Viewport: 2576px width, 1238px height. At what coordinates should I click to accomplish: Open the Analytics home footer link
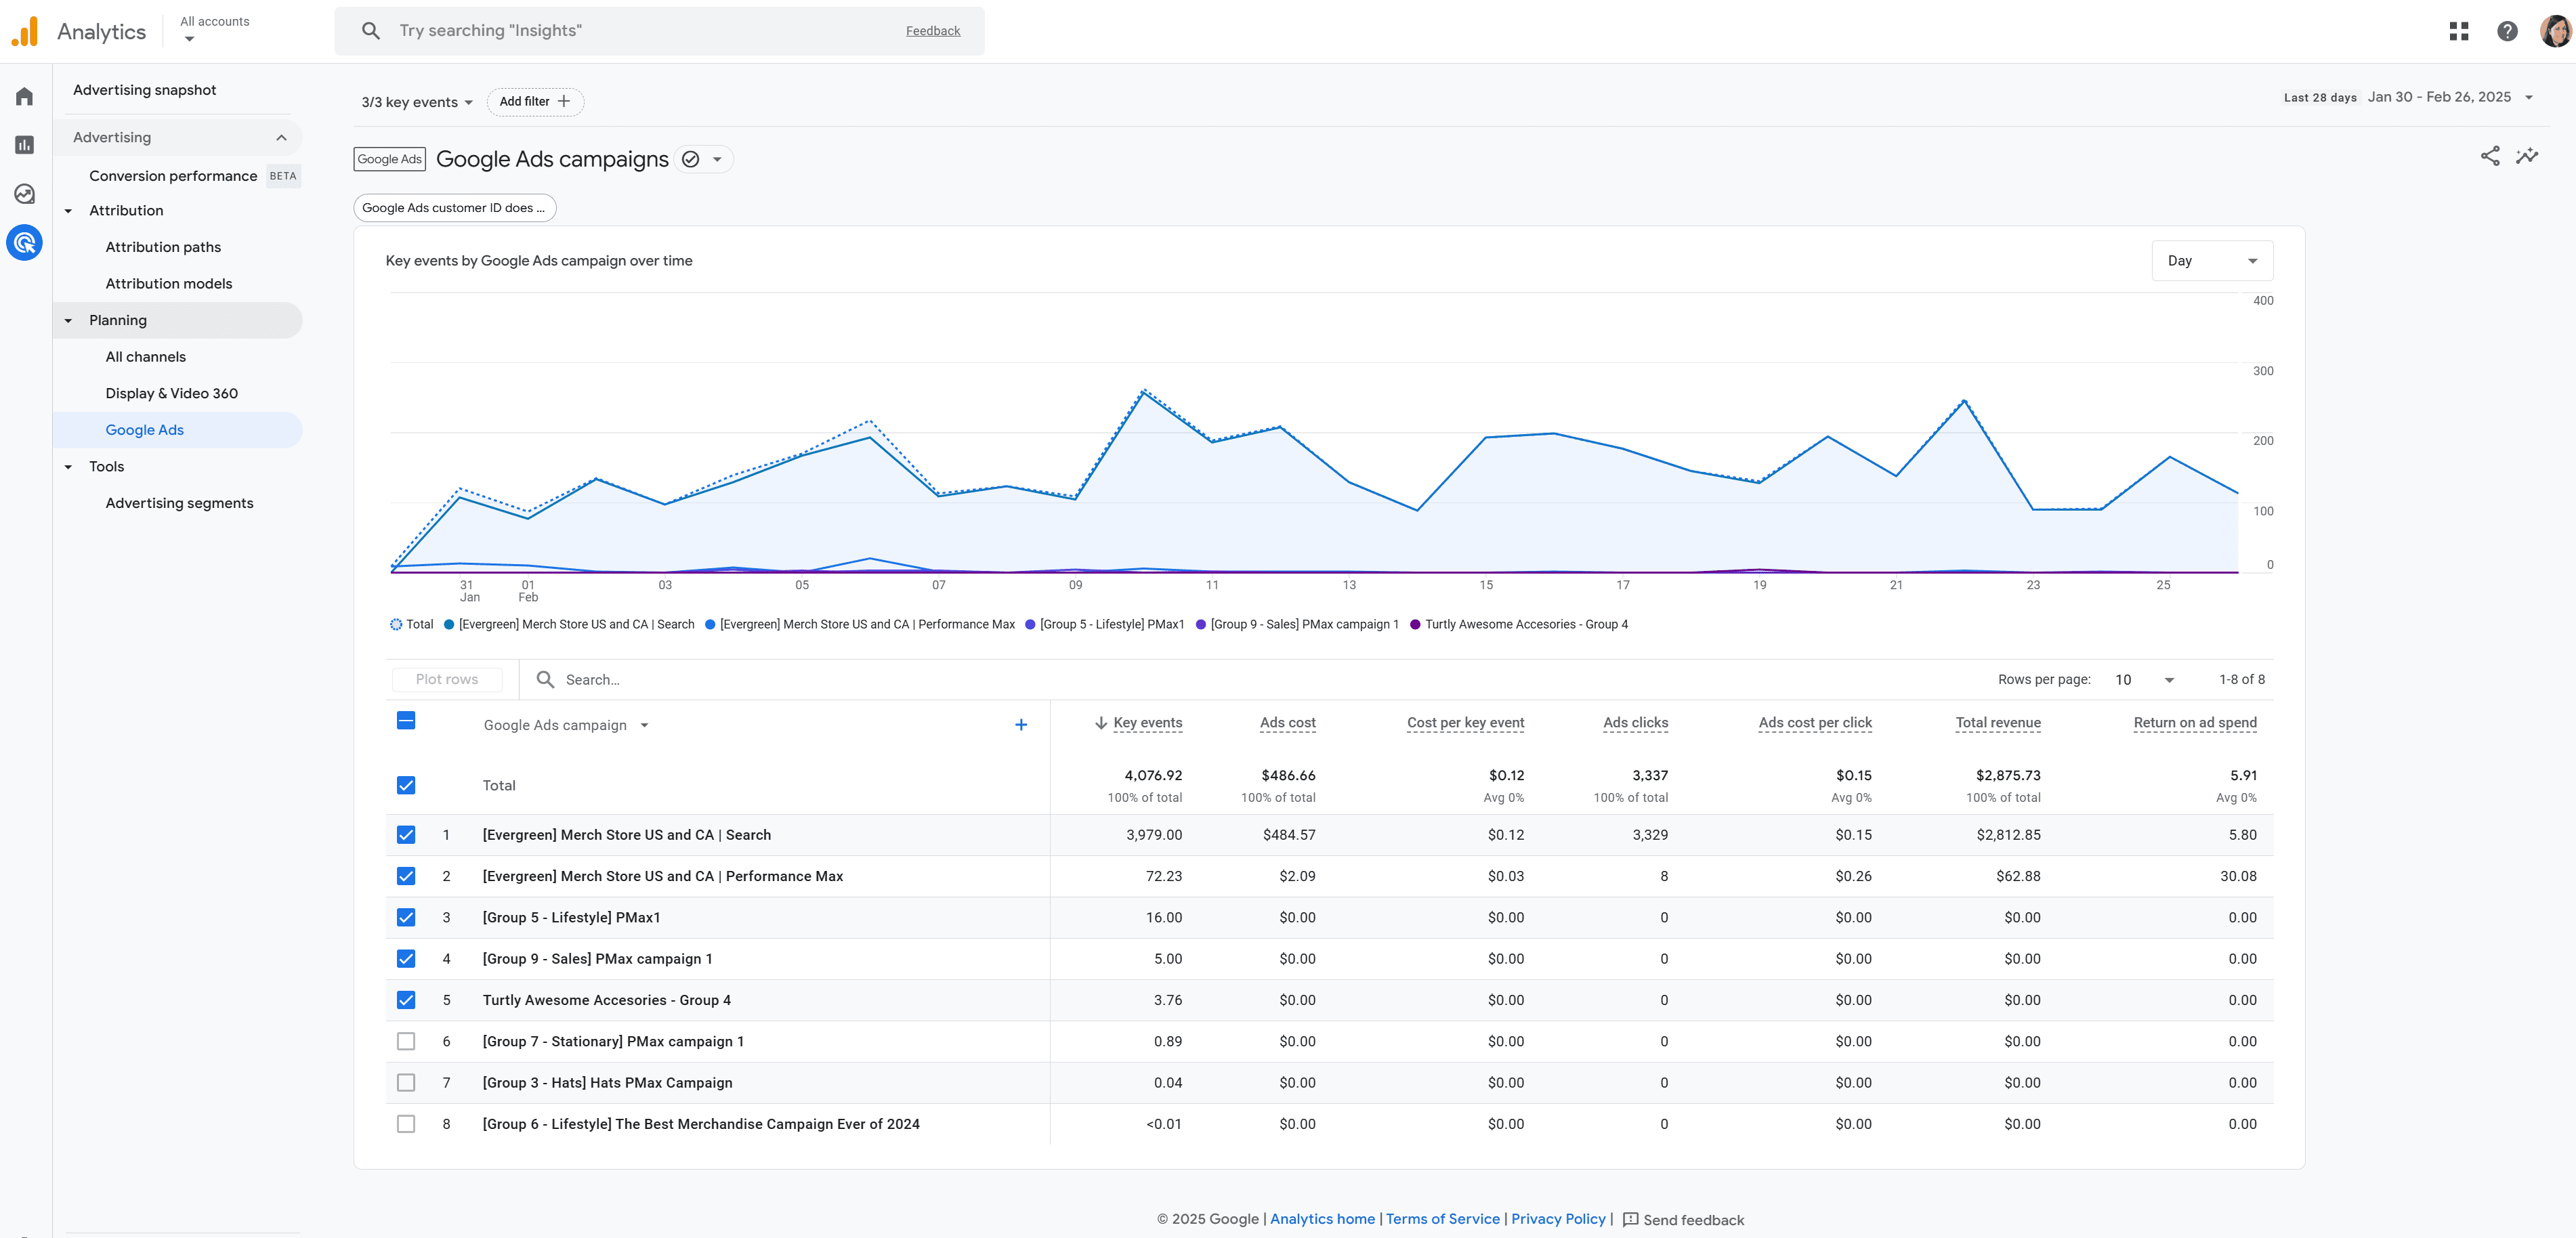coord(1322,1219)
